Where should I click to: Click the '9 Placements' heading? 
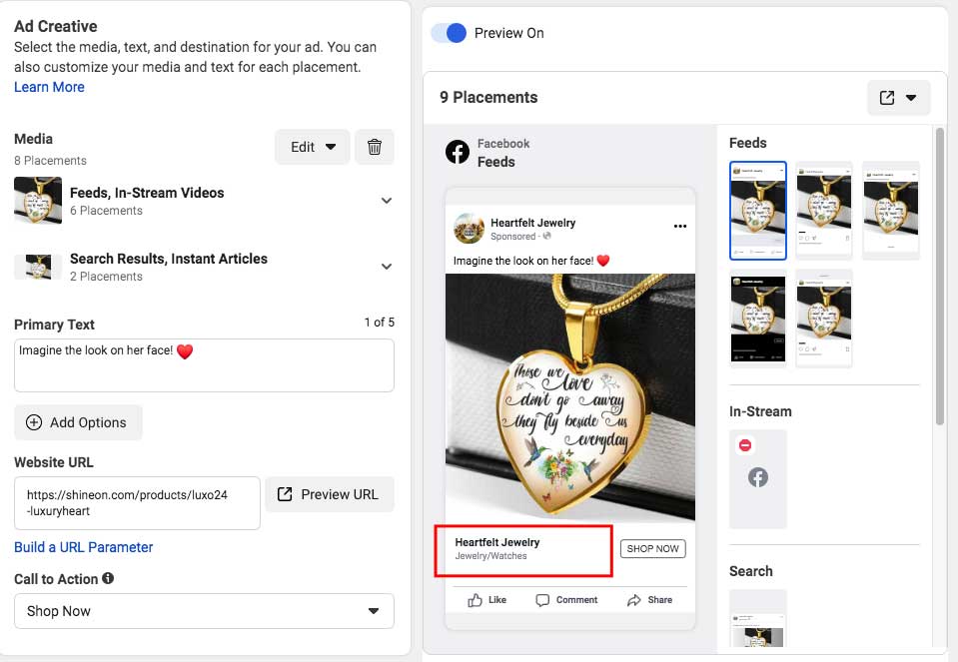[488, 98]
